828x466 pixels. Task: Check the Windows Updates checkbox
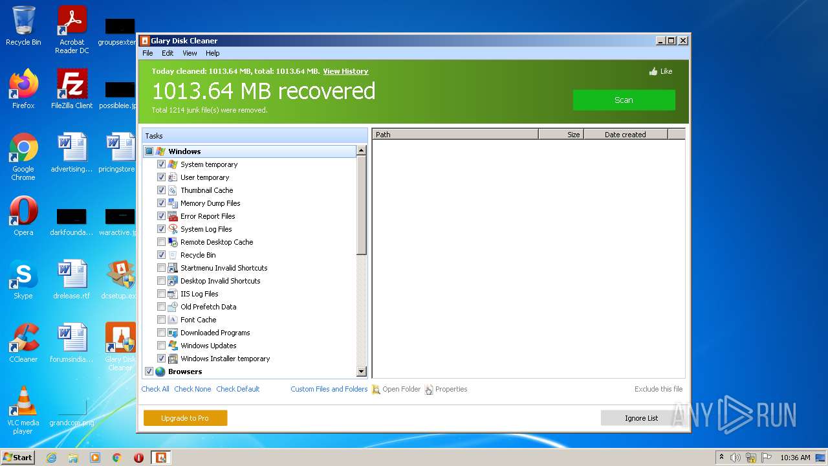click(x=161, y=346)
